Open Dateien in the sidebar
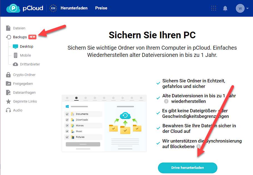The width and height of the screenshot is (253, 175). [x=19, y=28]
